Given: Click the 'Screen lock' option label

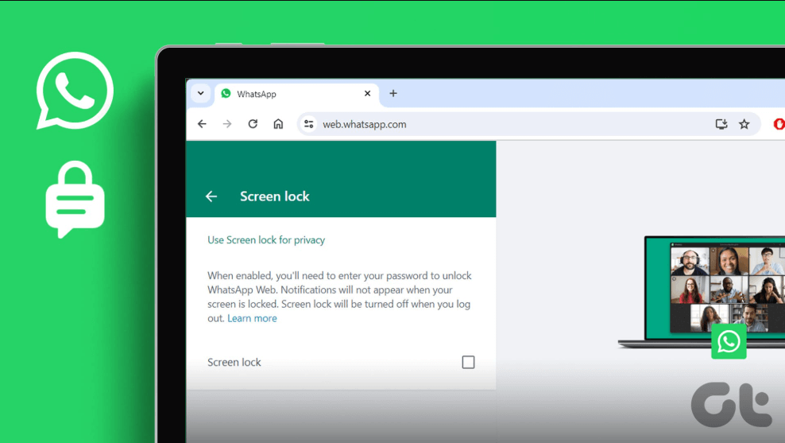Looking at the screenshot, I should coord(234,362).
